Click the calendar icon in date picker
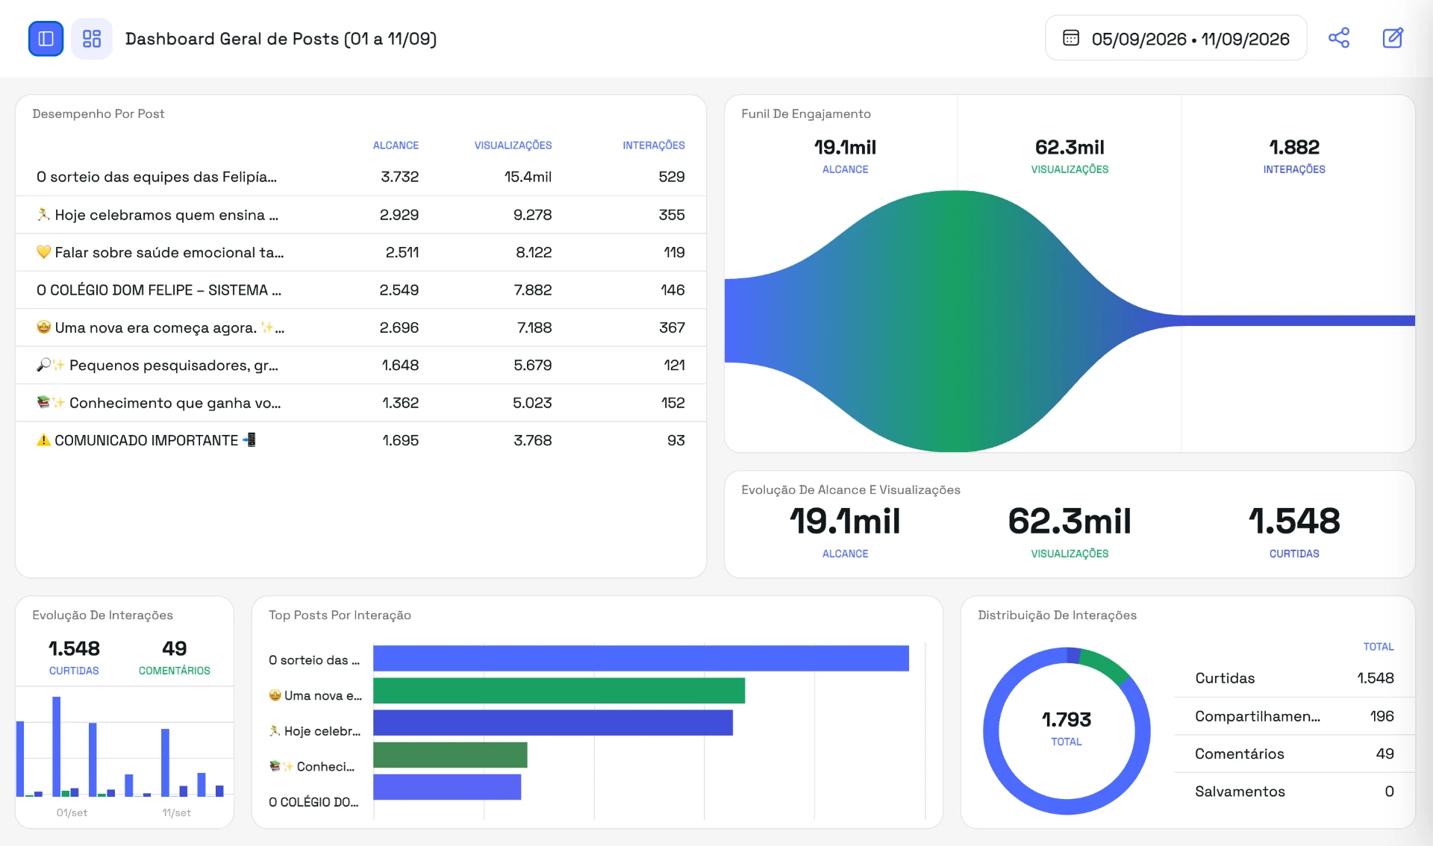 1071,38
